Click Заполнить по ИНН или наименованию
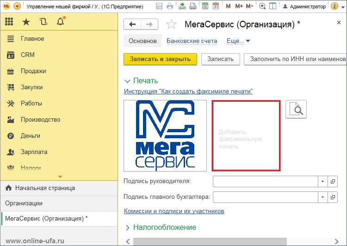This screenshot has width=347, height=246. click(x=295, y=59)
